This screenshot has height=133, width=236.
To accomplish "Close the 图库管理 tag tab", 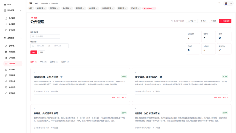I will pyautogui.click(x=126, y=8).
